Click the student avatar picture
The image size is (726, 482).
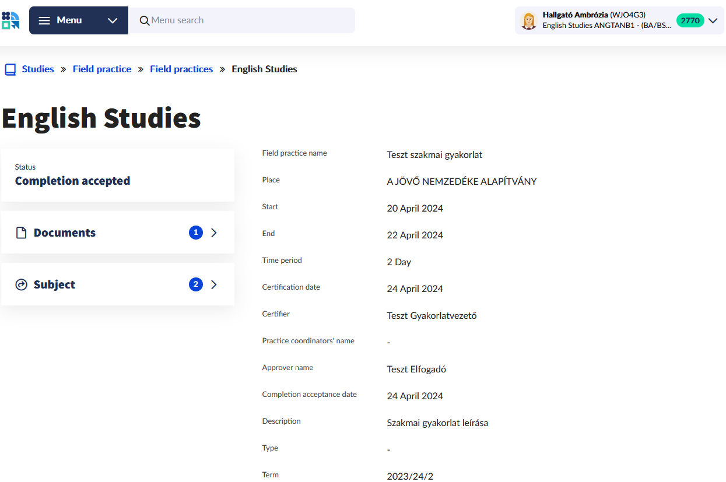tap(528, 21)
